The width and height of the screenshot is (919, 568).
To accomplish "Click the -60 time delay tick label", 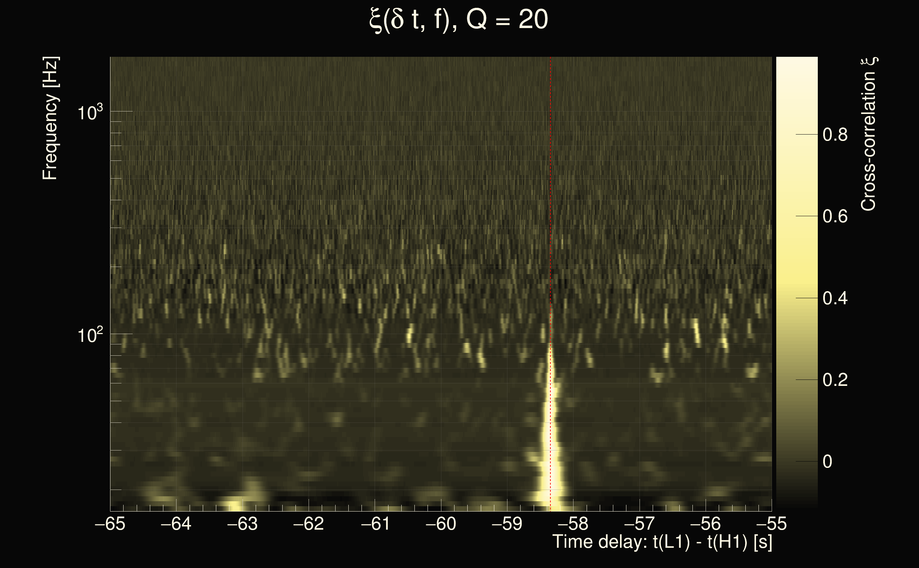I will pos(441,524).
